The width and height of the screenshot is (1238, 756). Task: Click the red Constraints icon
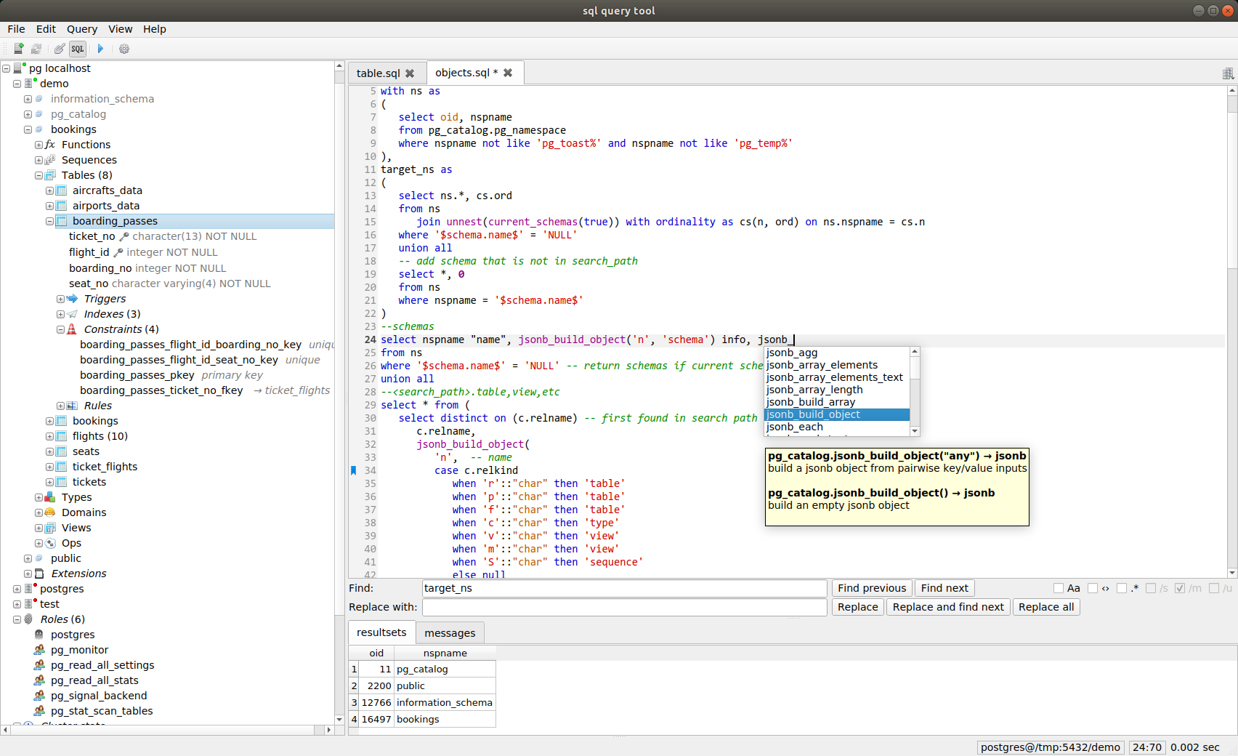click(x=72, y=329)
